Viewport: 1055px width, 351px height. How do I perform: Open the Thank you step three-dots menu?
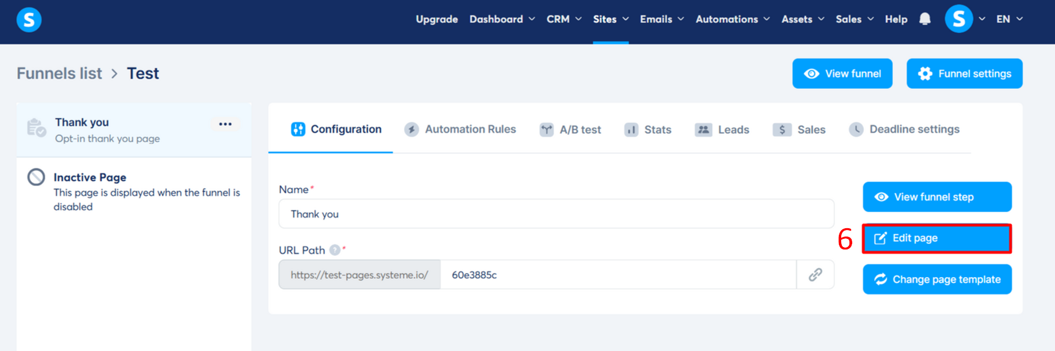coord(225,124)
